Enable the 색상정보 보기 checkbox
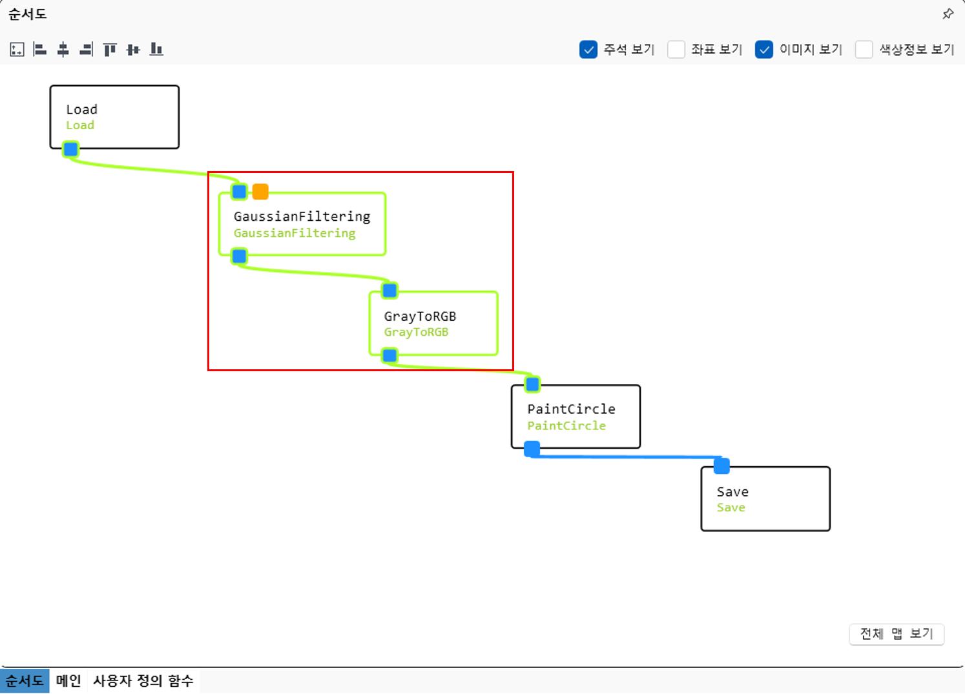Viewport: 965px width, 694px height. (x=864, y=50)
